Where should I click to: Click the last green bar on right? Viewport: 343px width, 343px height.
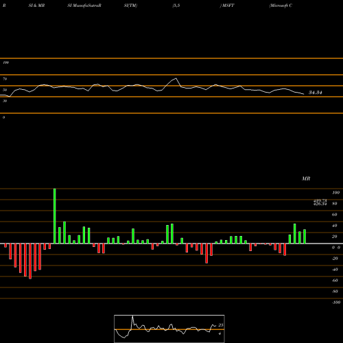pyautogui.click(x=305, y=237)
